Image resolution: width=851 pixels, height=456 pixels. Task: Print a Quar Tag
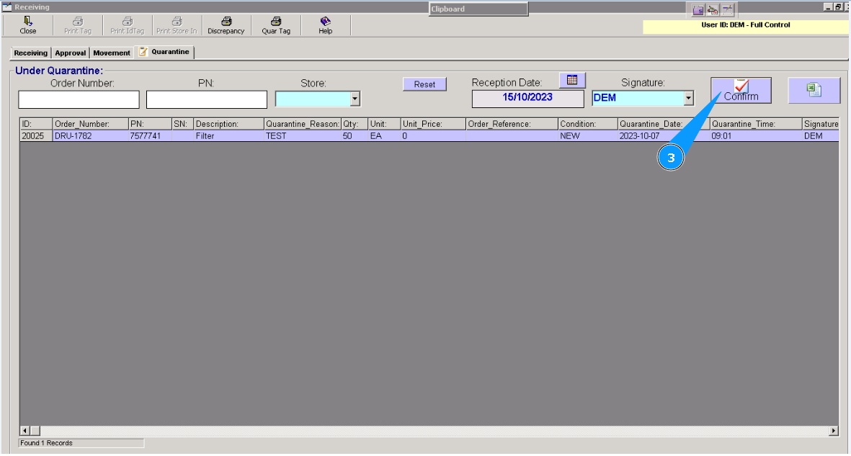coord(275,25)
